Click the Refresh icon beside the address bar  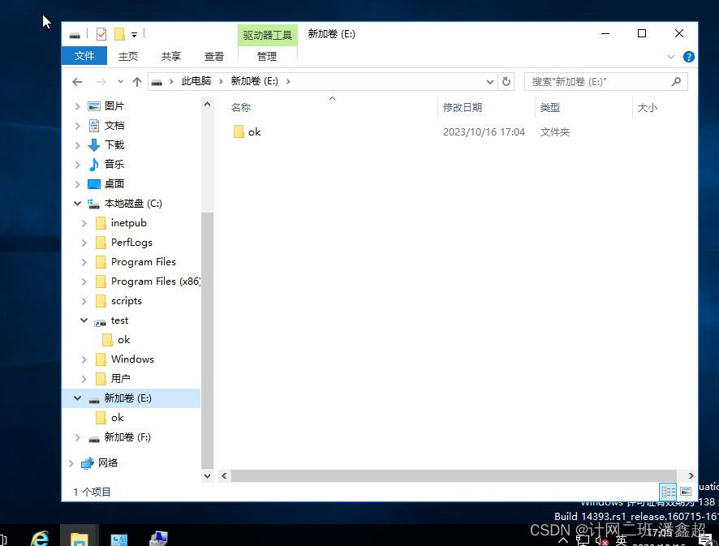[x=505, y=81]
